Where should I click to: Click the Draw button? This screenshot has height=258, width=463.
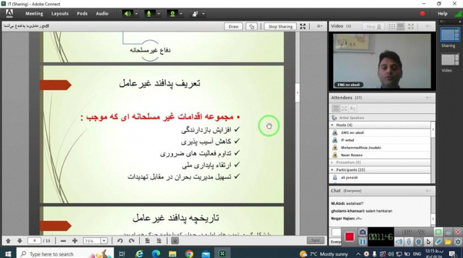click(x=233, y=26)
